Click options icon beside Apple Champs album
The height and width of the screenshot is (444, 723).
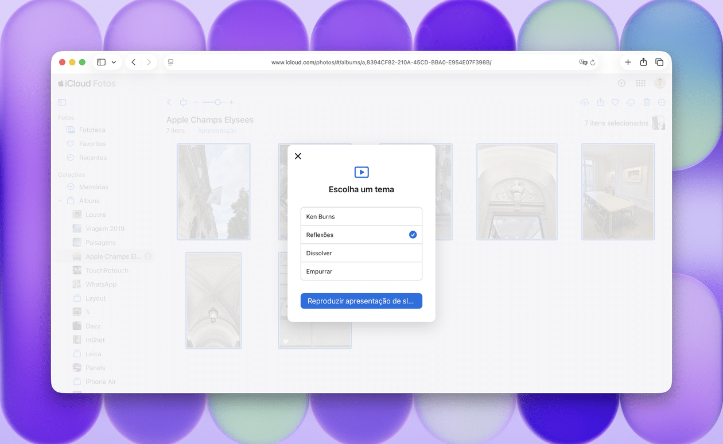click(148, 256)
